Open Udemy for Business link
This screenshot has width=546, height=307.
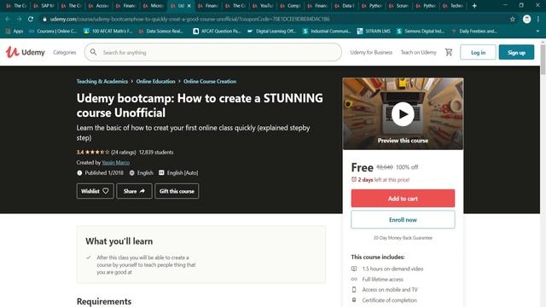(371, 52)
